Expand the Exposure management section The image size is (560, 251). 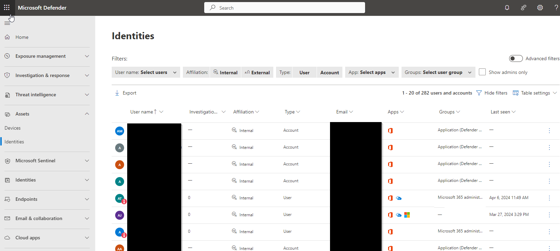pos(87,56)
